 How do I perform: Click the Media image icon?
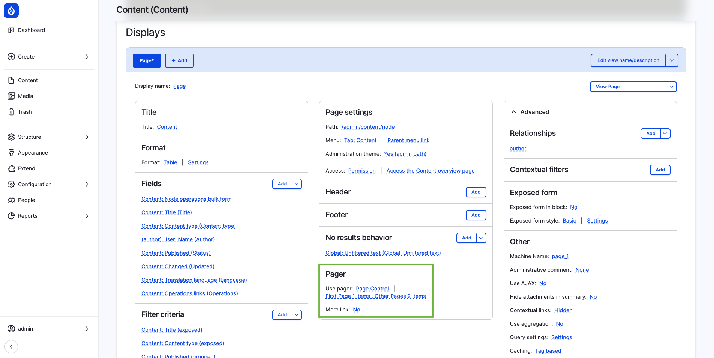(x=11, y=96)
